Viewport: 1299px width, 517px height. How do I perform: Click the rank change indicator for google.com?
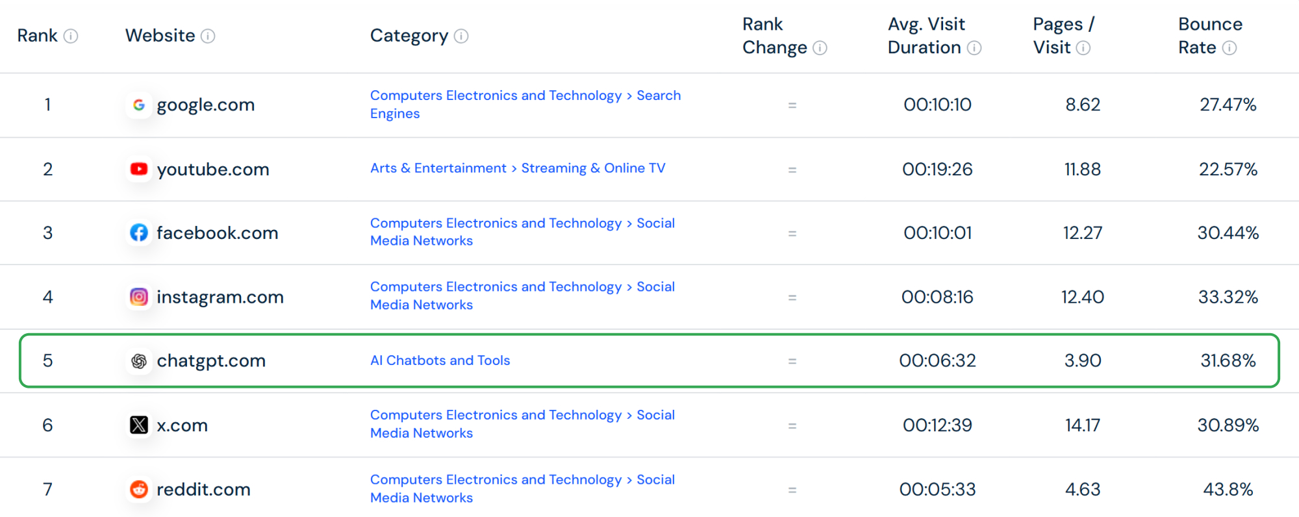point(792,105)
